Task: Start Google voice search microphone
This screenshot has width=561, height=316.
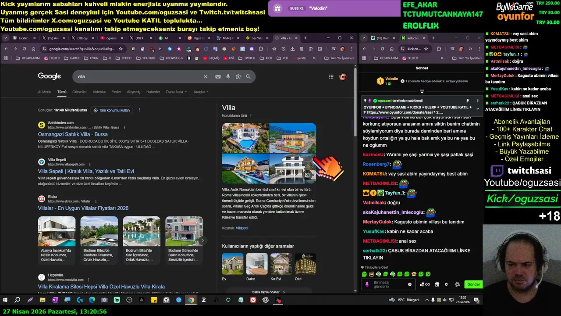Action: [x=228, y=76]
